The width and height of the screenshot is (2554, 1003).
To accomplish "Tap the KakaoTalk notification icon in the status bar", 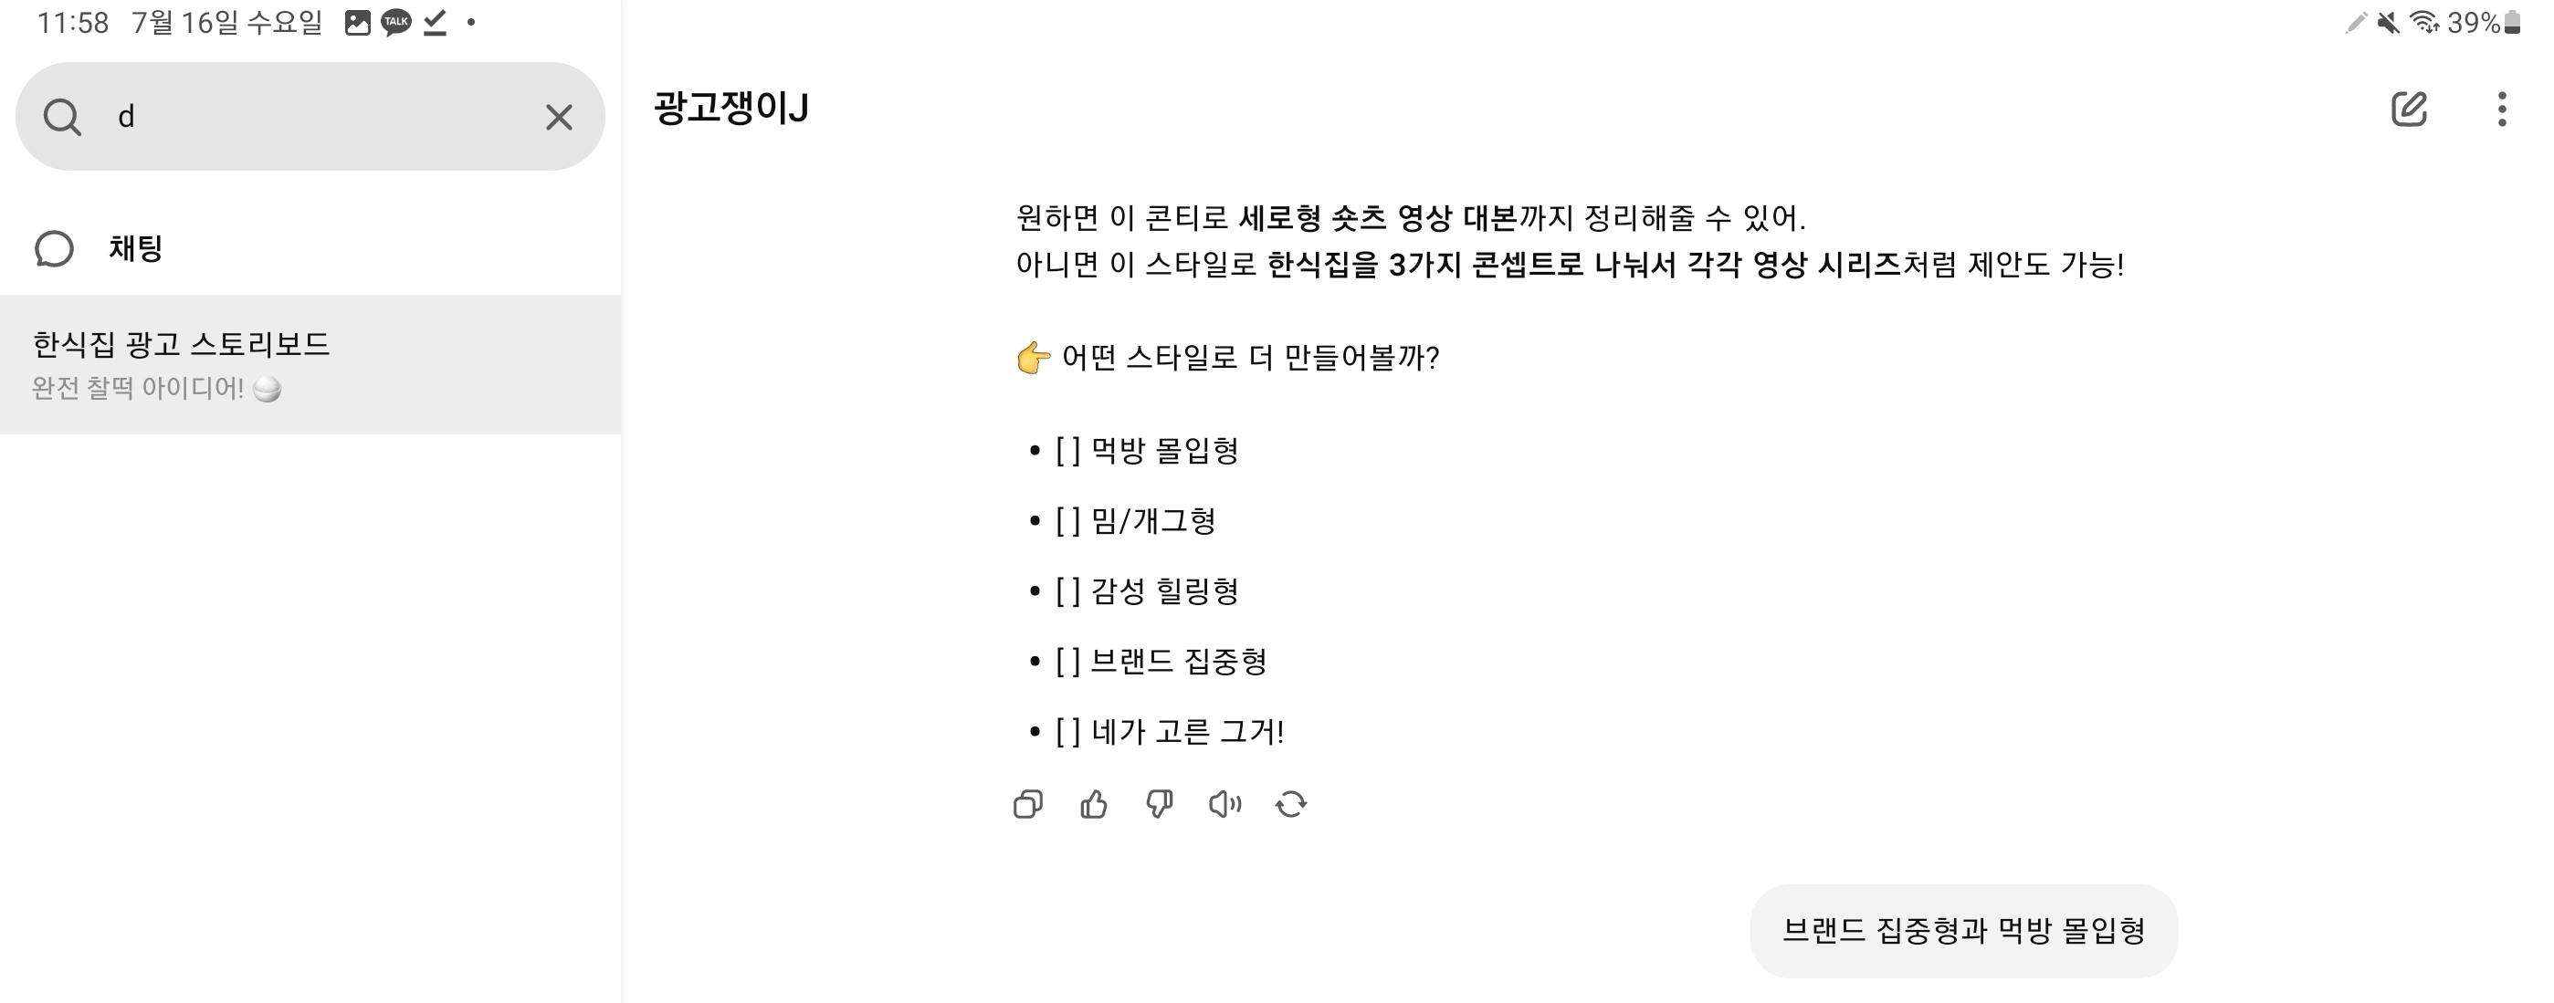I will pos(396,22).
